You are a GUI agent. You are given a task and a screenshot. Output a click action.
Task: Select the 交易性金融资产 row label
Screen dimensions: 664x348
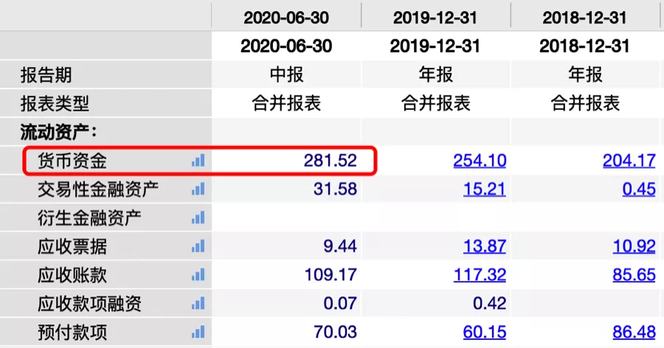pos(98,189)
